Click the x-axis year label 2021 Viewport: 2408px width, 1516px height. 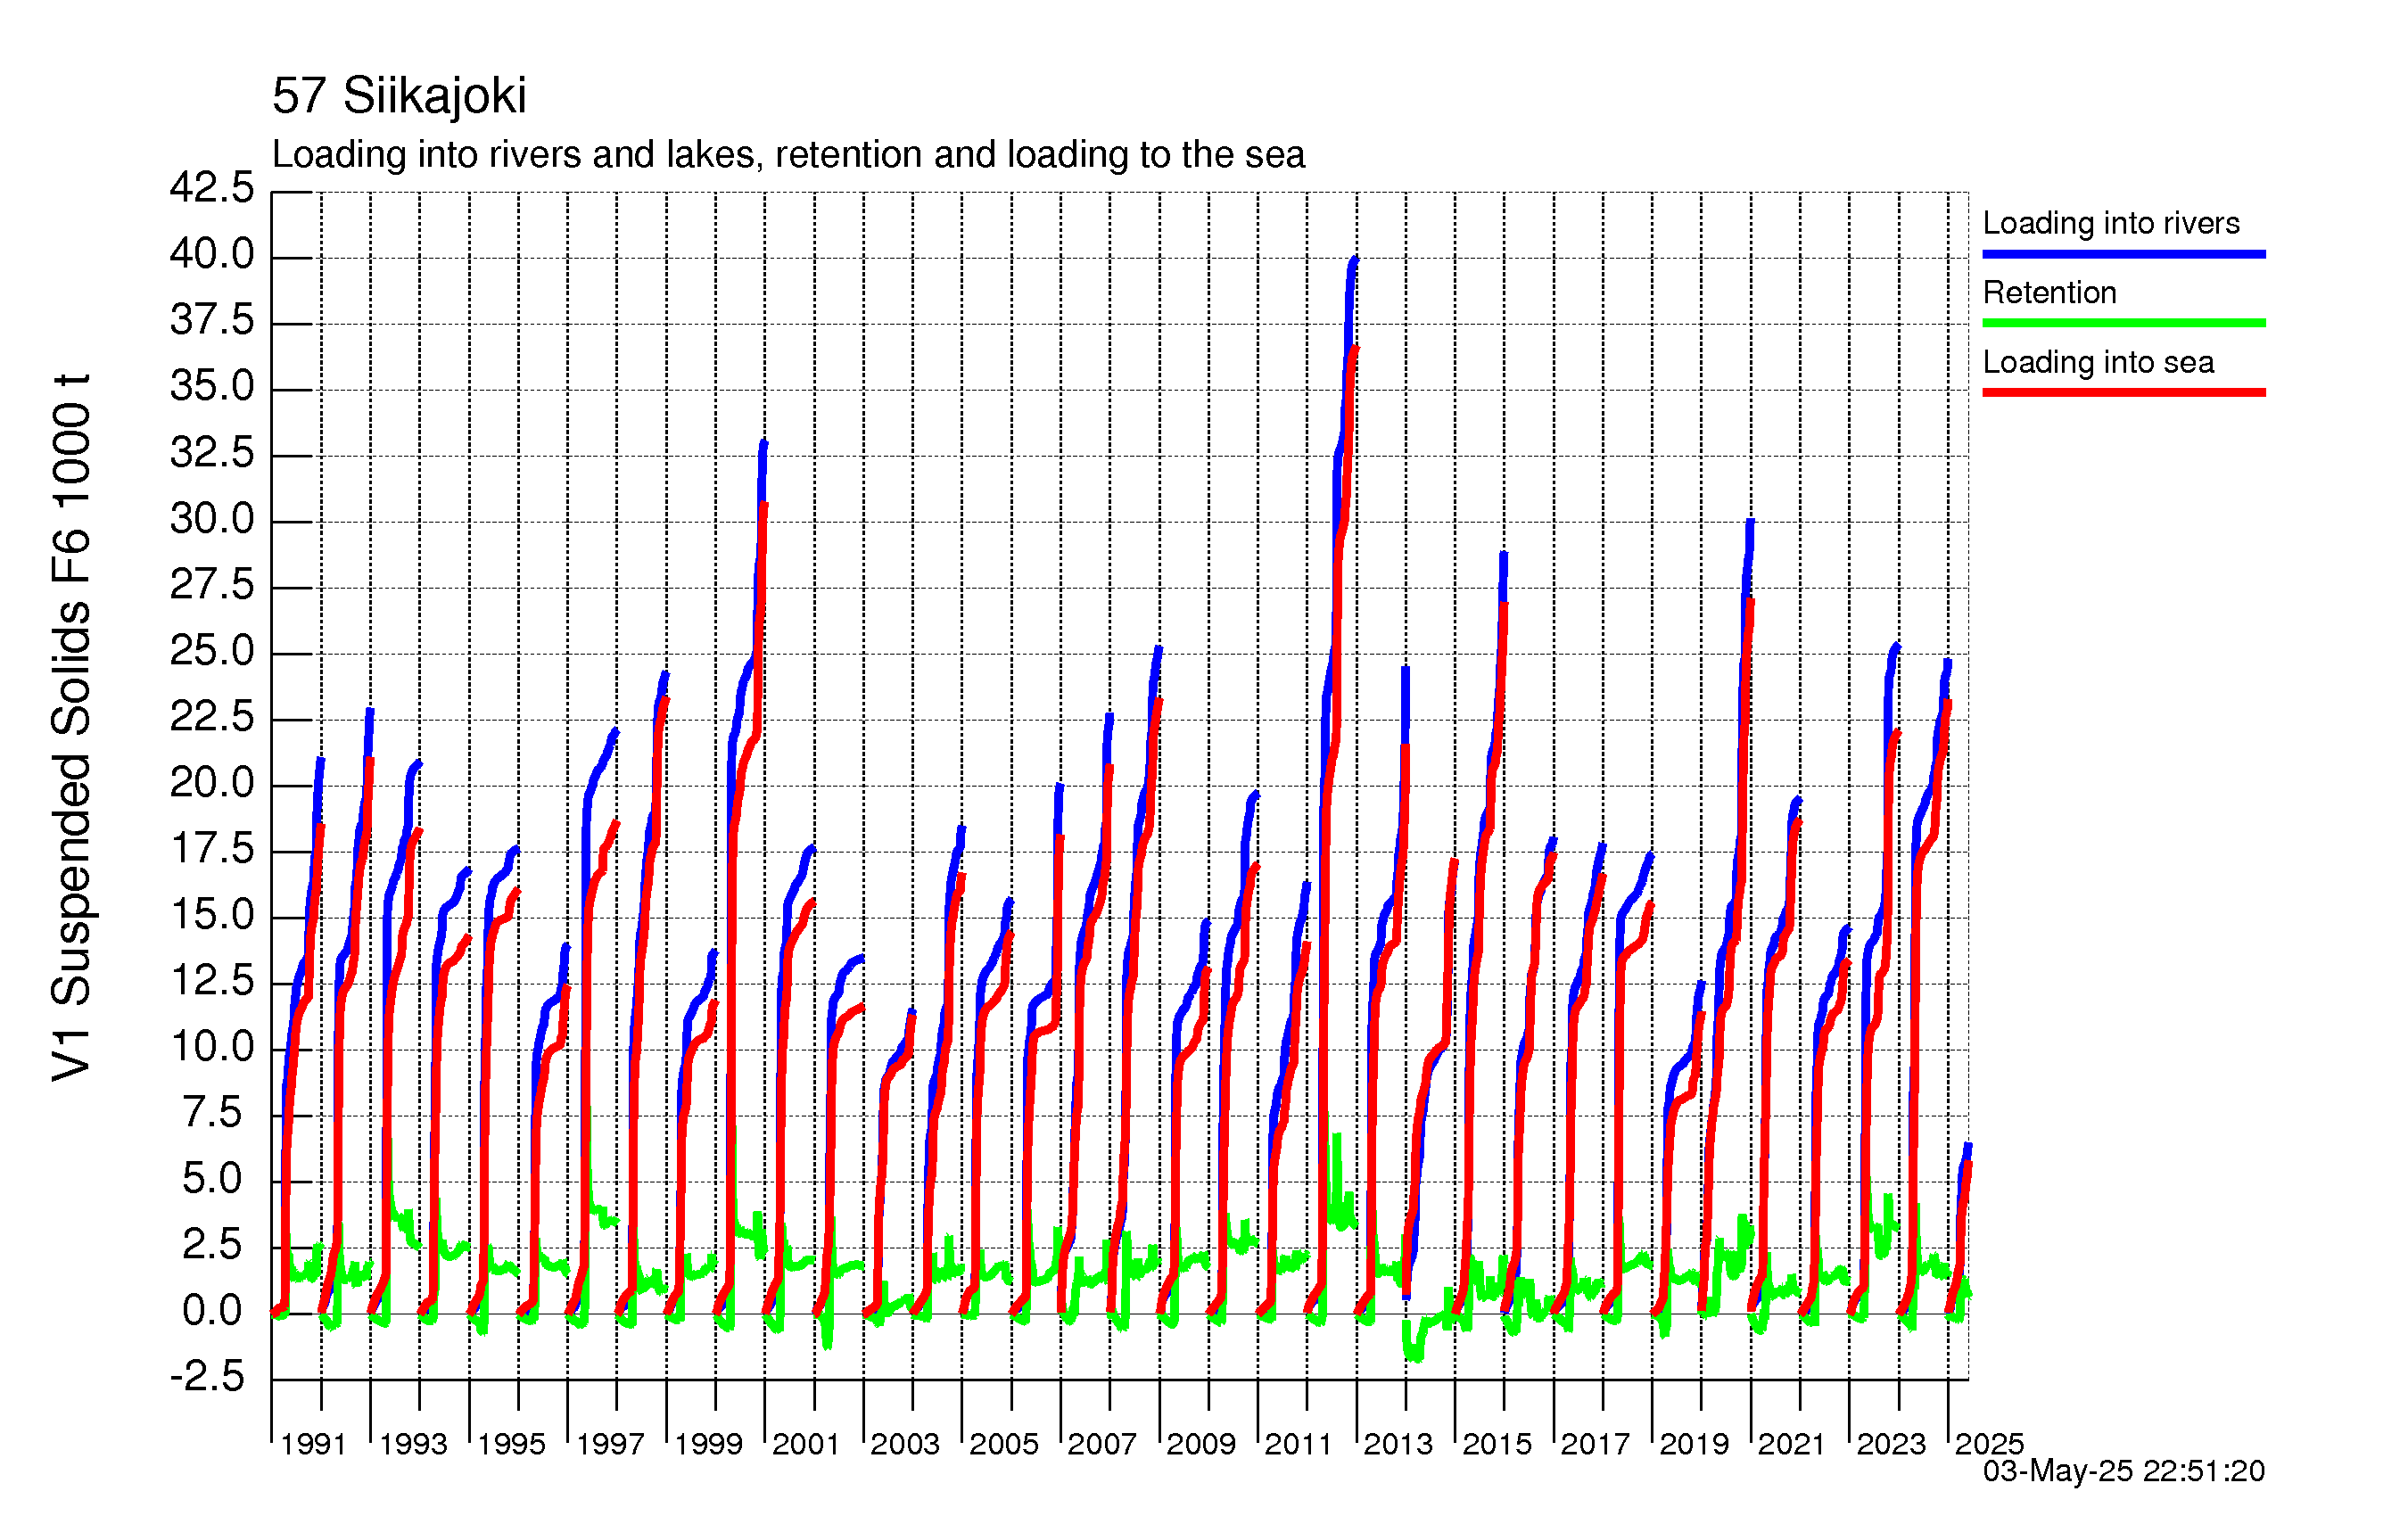tap(1791, 1445)
